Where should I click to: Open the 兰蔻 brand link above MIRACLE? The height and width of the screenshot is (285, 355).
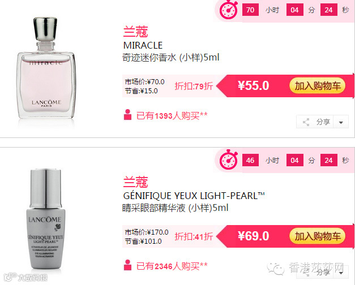coord(136,32)
